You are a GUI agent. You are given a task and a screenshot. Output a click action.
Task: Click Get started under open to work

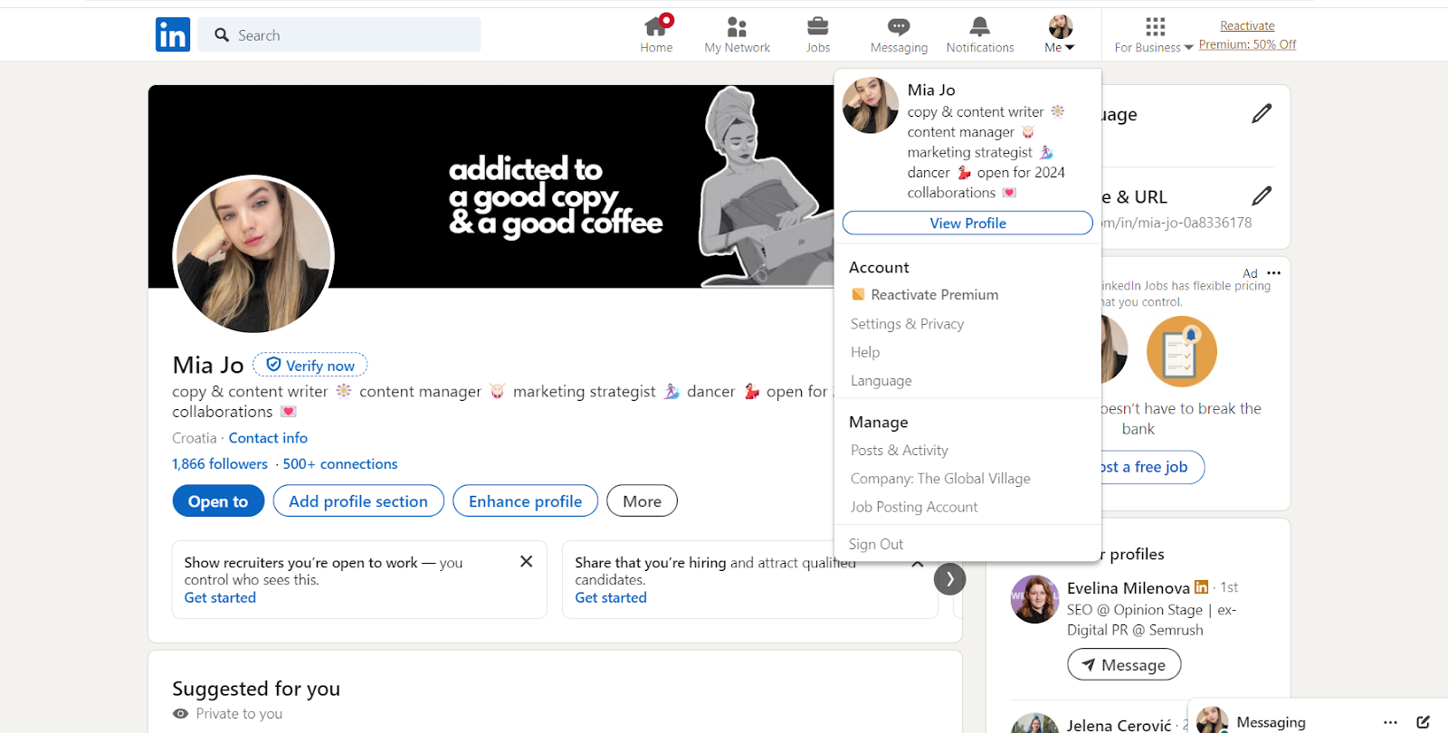point(220,597)
